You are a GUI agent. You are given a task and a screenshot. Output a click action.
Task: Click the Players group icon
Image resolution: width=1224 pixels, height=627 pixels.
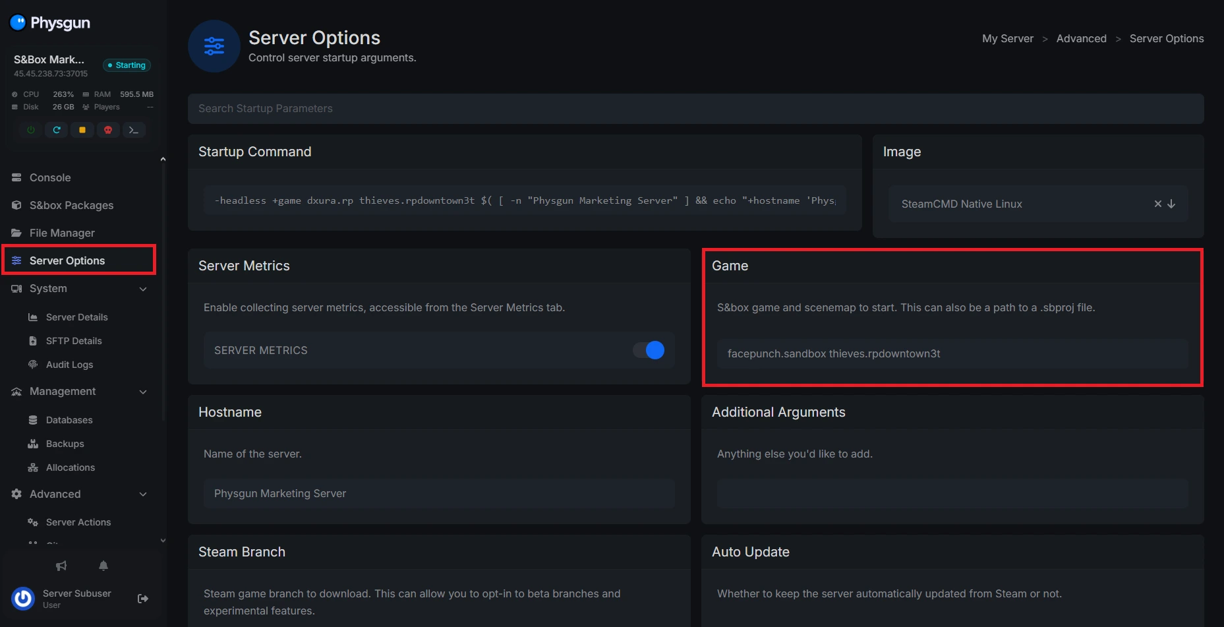pos(86,107)
